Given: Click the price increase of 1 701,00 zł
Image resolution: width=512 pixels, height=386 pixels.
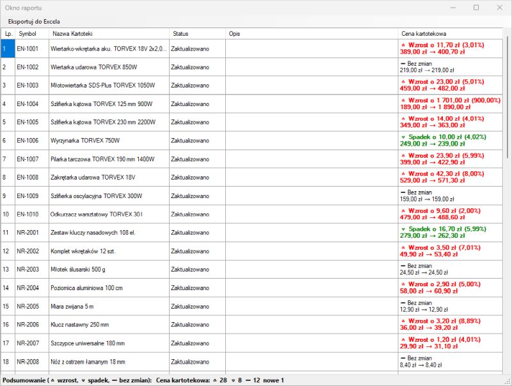Looking at the screenshot, I should click(451, 104).
